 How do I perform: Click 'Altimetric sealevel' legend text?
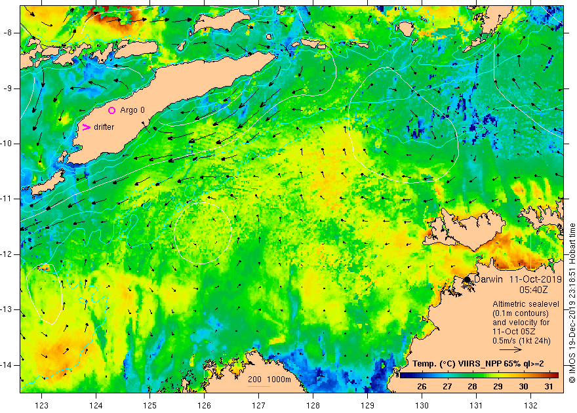point(525,304)
